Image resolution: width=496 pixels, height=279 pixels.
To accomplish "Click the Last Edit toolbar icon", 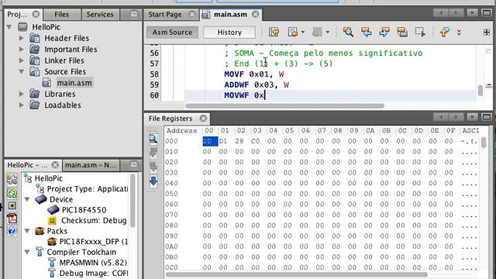I will (x=274, y=32).
